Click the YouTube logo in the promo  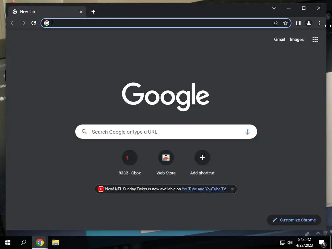(x=101, y=189)
